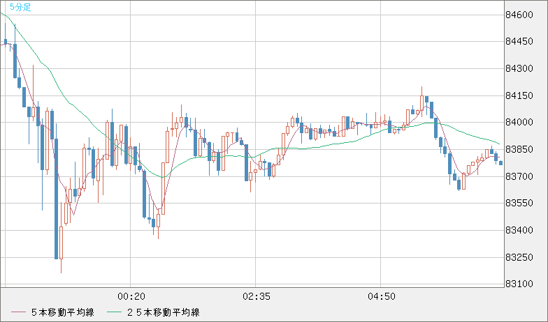The height and width of the screenshot is (322, 548).
Task: Click the last blue candle at the chart's right end
Action: click(500, 163)
